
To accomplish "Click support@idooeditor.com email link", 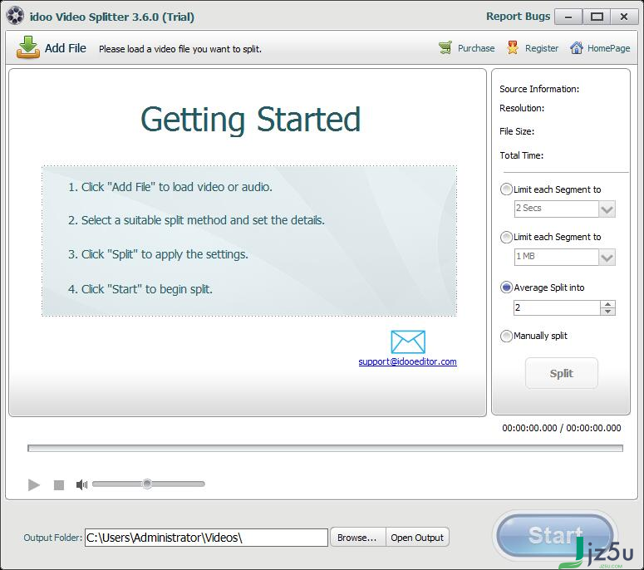I will click(407, 361).
